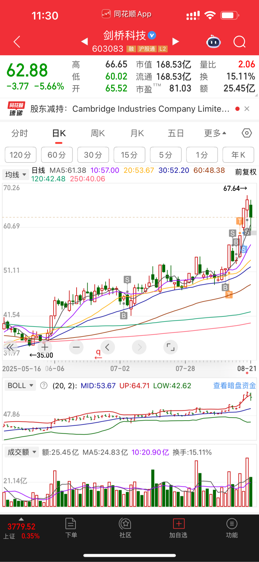Tap the current price 62.88
The image size is (259, 562).
click(x=27, y=70)
